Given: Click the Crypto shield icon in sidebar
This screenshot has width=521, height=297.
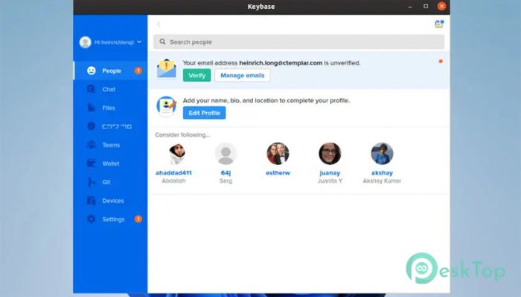Looking at the screenshot, I should tap(91, 126).
